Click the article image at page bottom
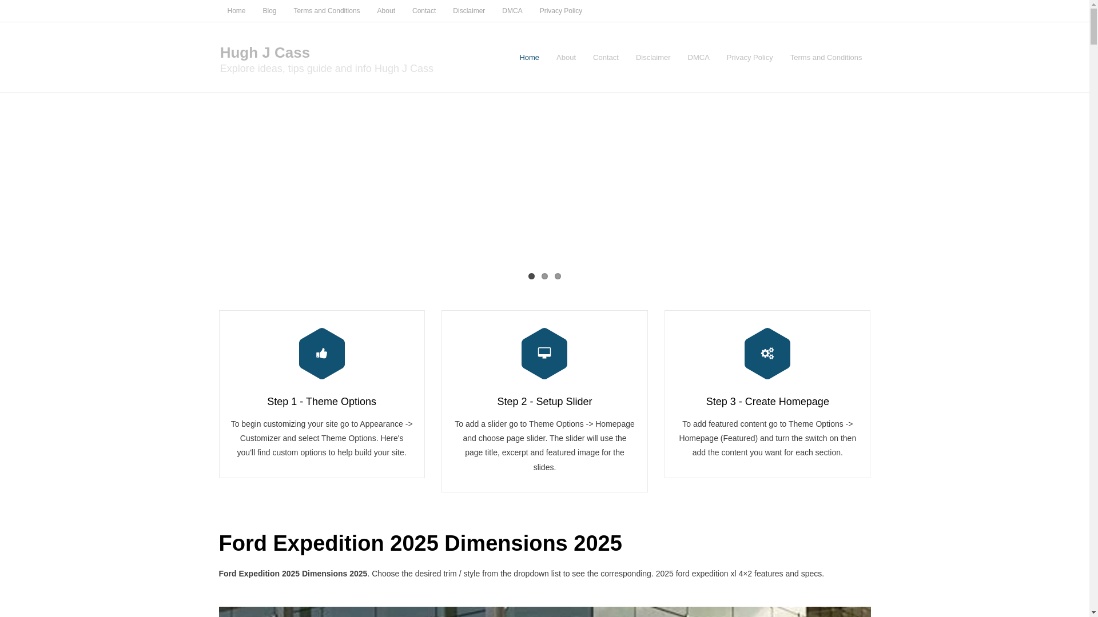 click(544, 612)
